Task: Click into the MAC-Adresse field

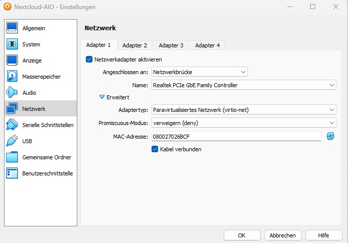Action: click(236, 136)
